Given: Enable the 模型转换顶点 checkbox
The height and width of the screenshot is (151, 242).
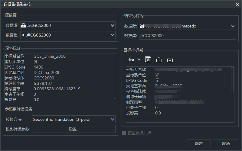Looking at the screenshot, I should (124, 133).
